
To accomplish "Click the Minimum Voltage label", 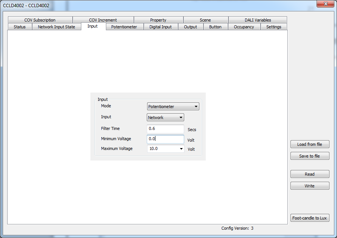I will point(116,139).
